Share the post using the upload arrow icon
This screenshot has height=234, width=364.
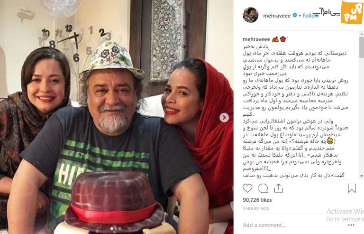278,188
